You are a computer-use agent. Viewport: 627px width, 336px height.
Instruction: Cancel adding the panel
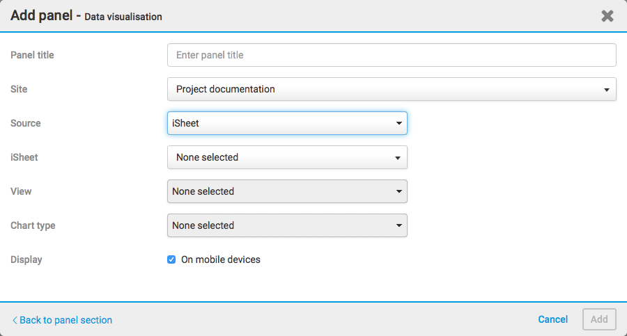552,319
